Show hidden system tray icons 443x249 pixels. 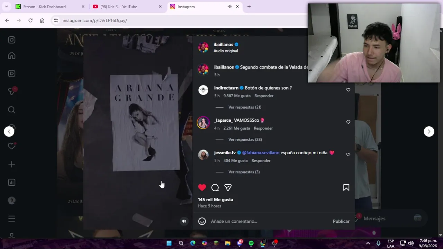click(x=368, y=243)
